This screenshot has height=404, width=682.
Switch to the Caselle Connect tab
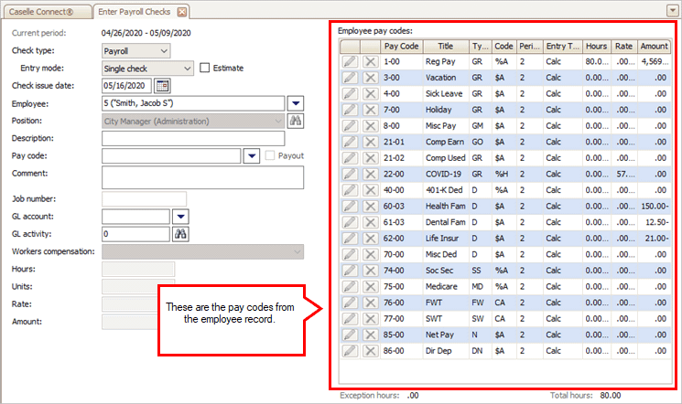45,12
